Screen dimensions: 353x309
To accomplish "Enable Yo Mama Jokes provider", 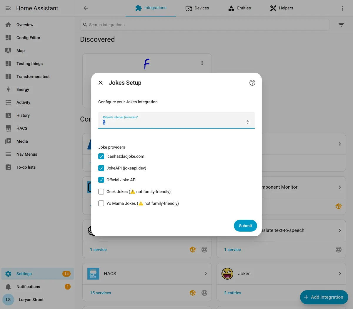I will (x=101, y=203).
